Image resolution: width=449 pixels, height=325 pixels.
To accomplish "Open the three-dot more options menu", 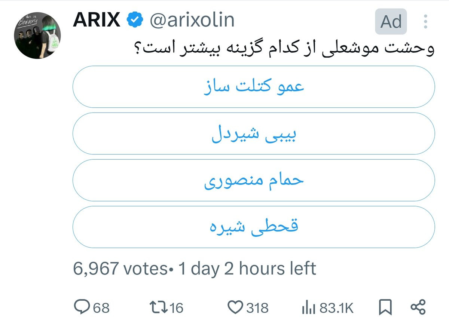I will [x=425, y=22].
